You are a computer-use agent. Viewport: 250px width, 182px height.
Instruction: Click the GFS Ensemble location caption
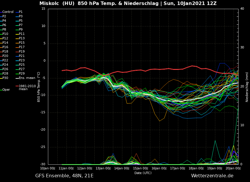pyautogui.click(x=64, y=176)
